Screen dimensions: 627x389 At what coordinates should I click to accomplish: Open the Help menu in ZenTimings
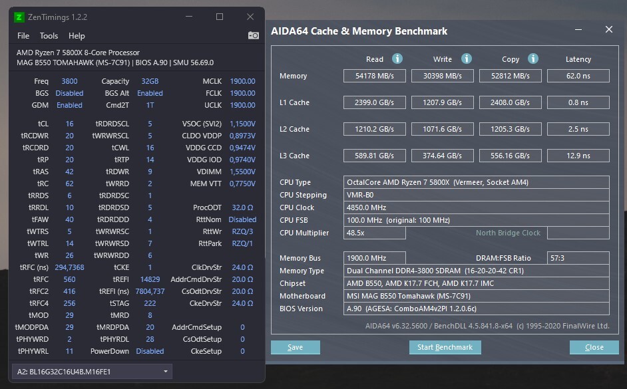point(77,36)
